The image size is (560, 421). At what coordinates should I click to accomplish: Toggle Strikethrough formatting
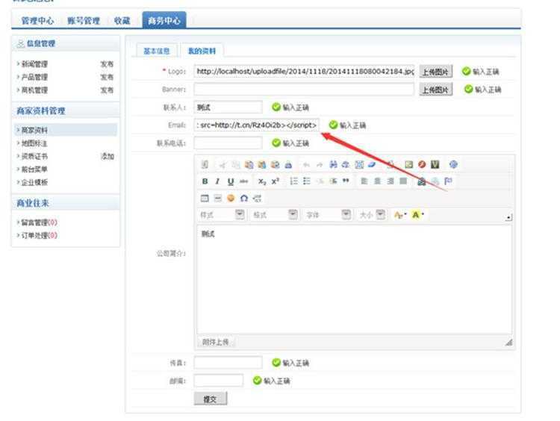(x=244, y=181)
